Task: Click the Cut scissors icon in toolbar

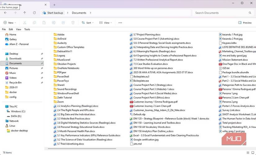Action: 25,23
